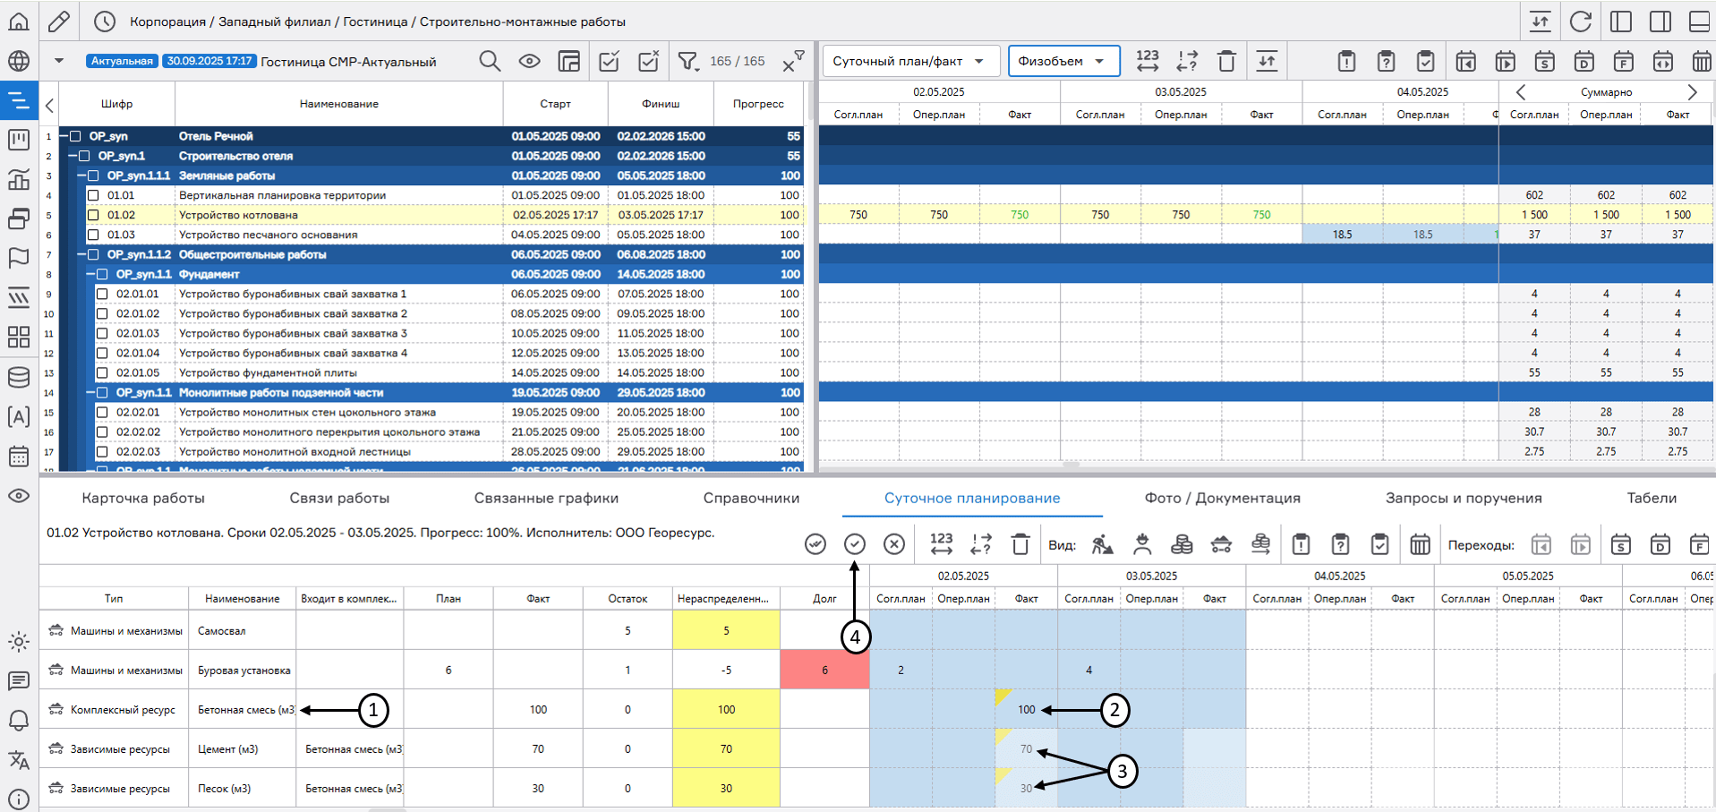Image resolution: width=1716 pixels, height=812 pixels.
Task: Click the trash delete icon in upper toolbar
Action: coord(1226,61)
